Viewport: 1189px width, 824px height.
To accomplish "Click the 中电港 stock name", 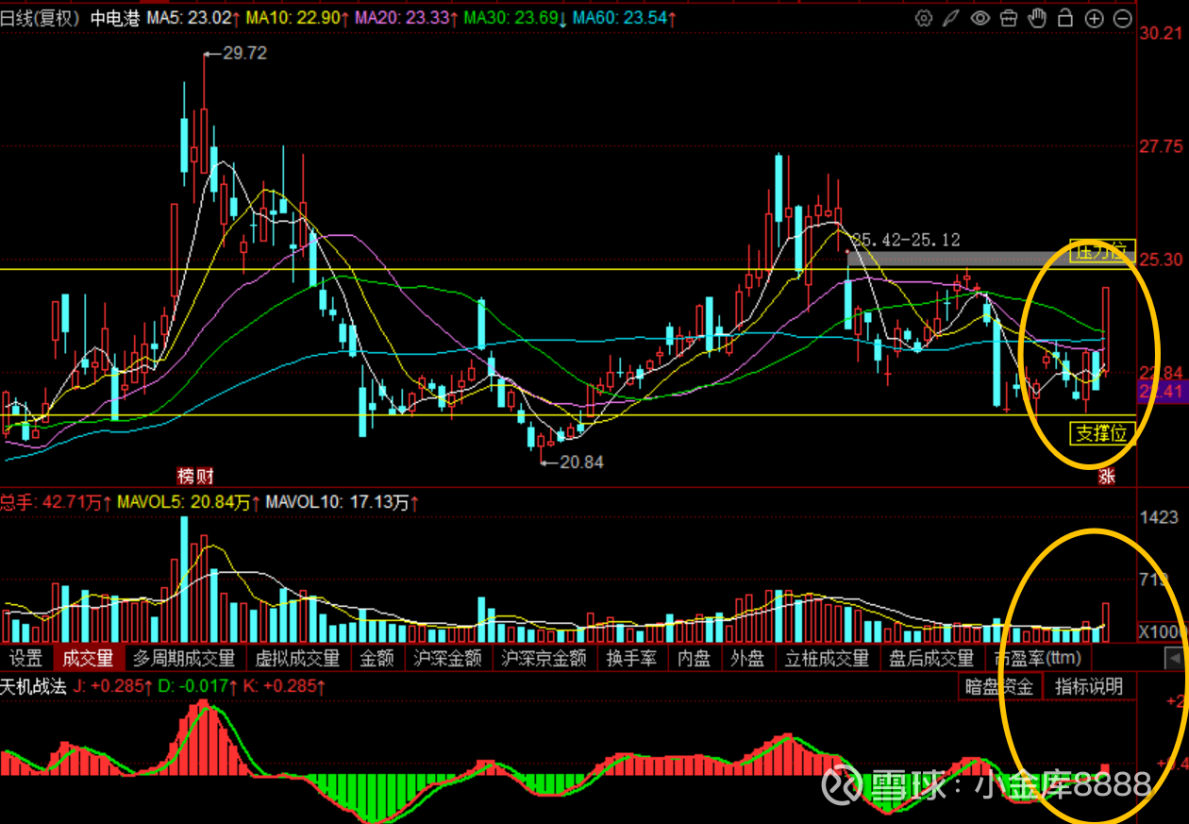I will pyautogui.click(x=115, y=18).
